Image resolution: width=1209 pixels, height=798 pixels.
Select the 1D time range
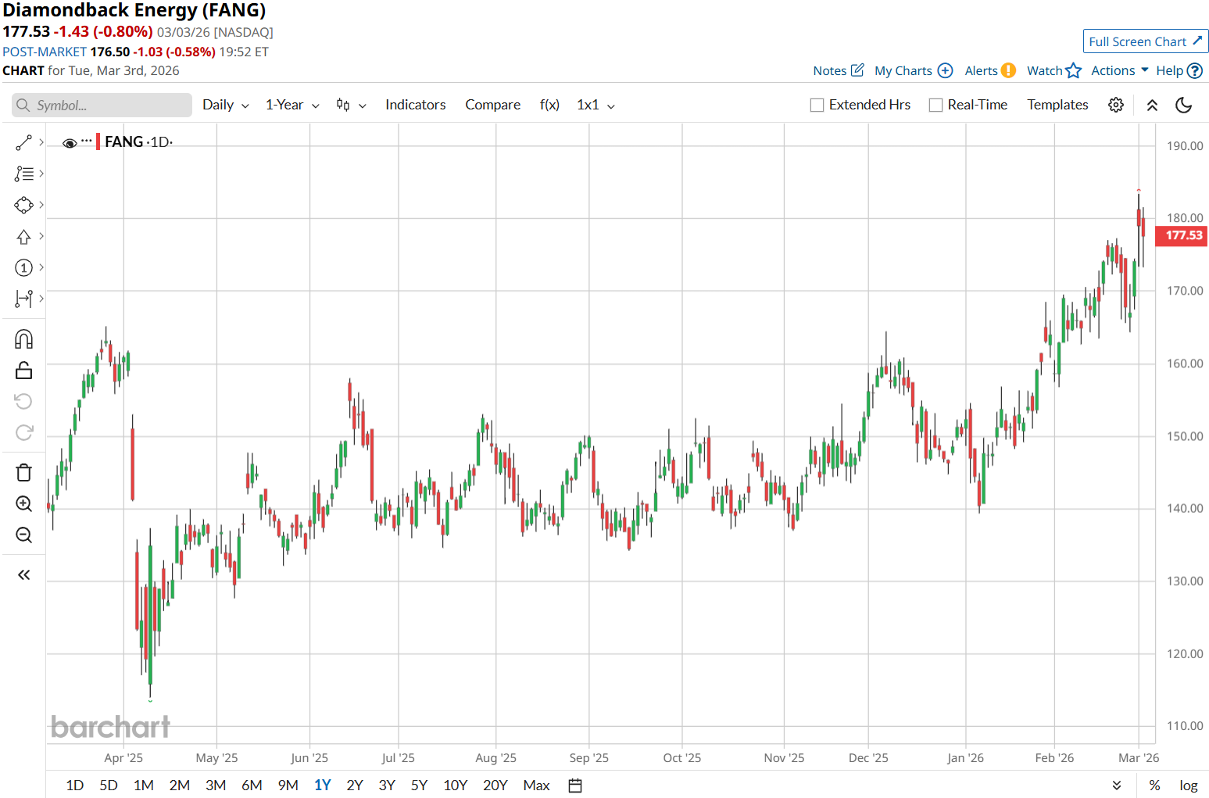pyautogui.click(x=75, y=785)
